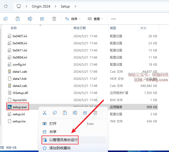Screen dimensions: 169x152
Task: Click the data1.hdr file icon
Action: coord(10,79)
